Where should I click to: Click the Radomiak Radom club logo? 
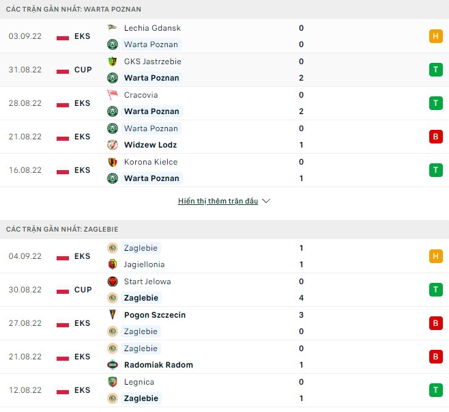pyautogui.click(x=113, y=365)
